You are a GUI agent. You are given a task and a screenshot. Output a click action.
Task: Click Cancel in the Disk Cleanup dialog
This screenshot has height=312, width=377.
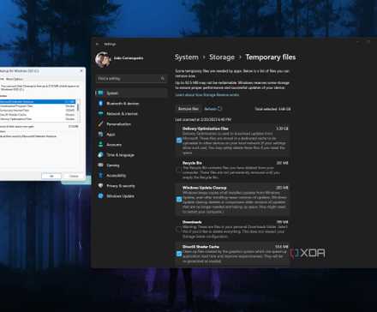coord(74,176)
